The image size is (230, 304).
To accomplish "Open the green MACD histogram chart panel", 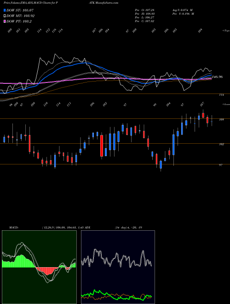I will click(39, 267).
